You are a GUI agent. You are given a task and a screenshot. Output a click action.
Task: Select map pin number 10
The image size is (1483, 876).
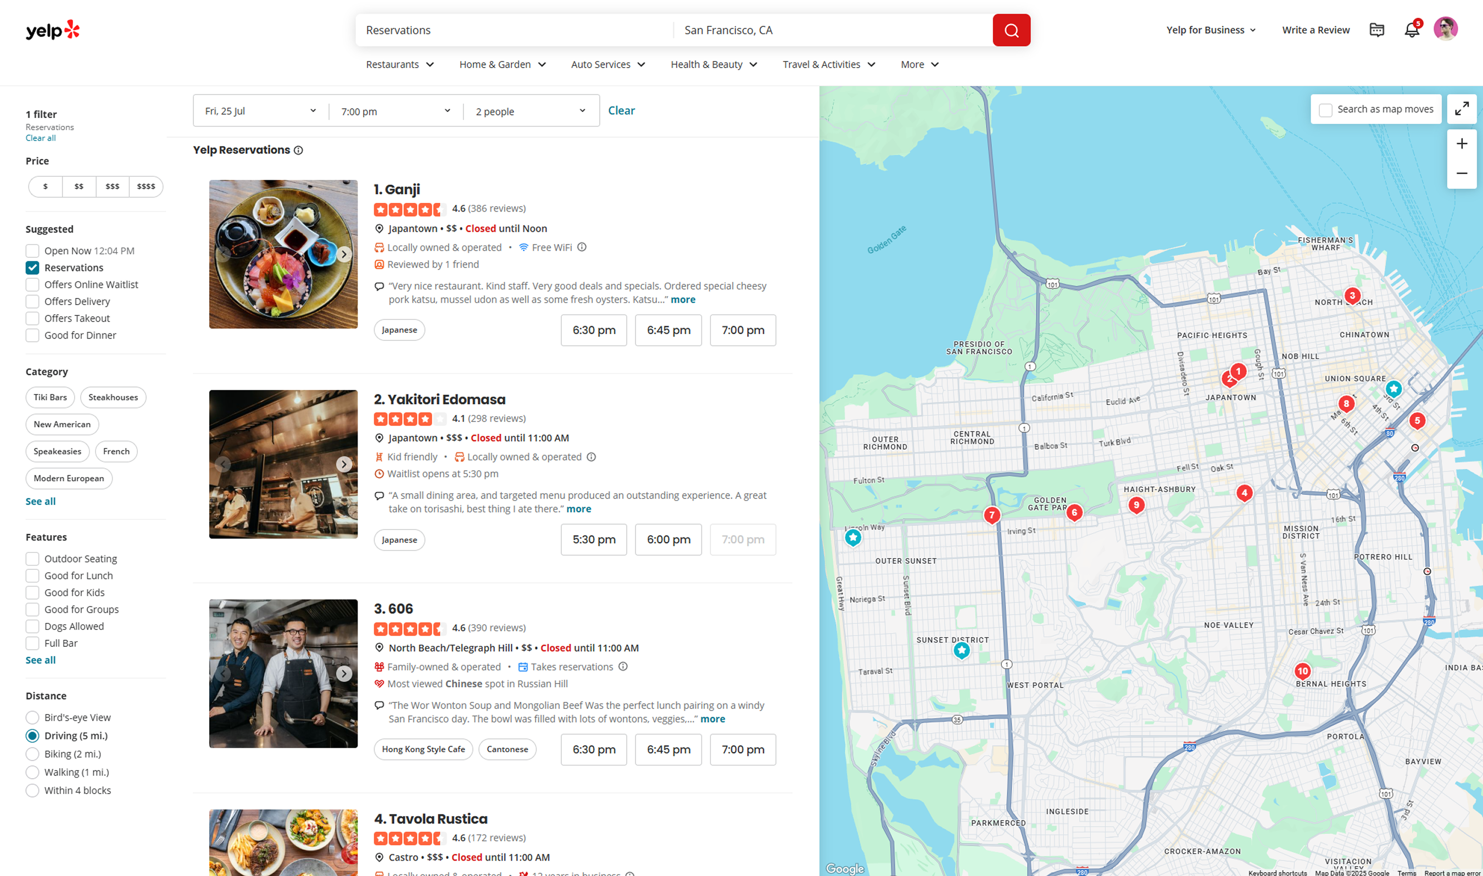point(1302,671)
